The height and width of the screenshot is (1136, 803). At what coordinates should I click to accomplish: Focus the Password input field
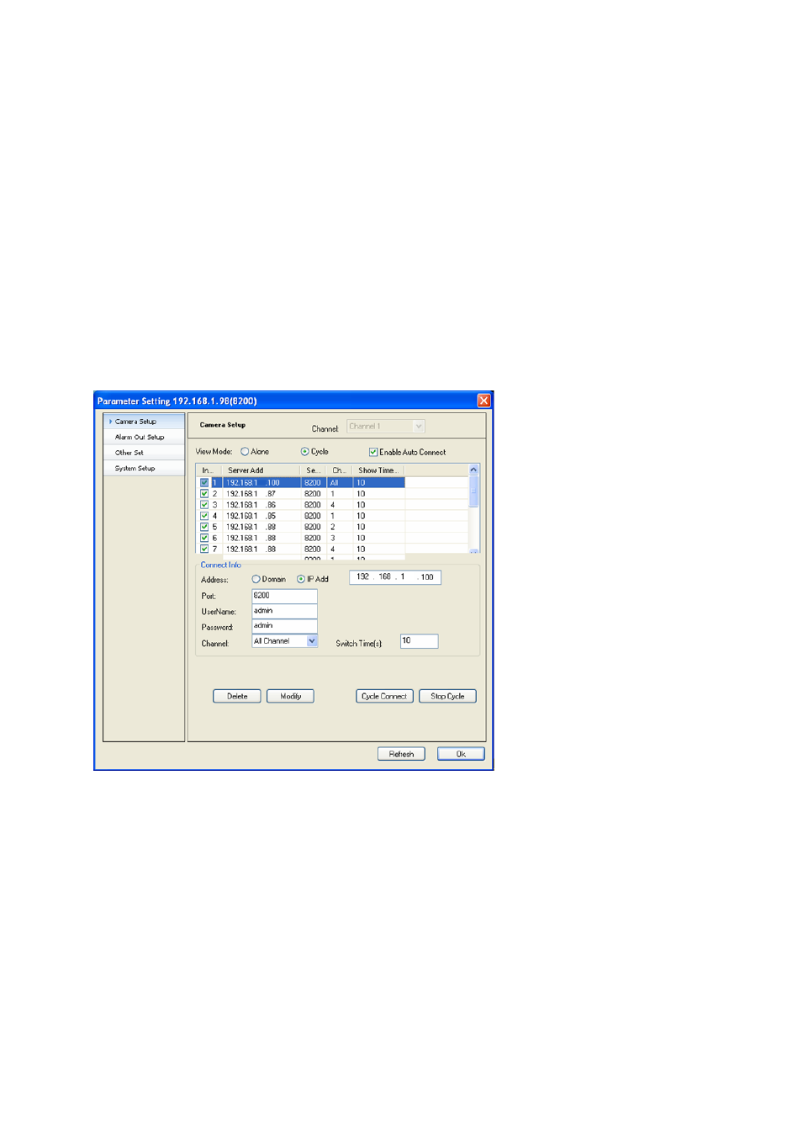click(284, 626)
